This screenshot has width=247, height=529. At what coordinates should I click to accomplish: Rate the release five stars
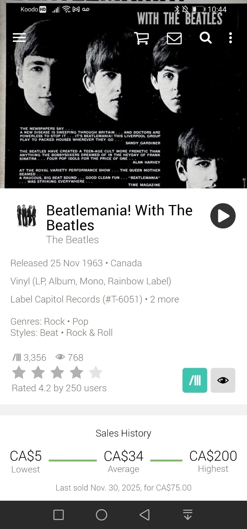coord(96,373)
